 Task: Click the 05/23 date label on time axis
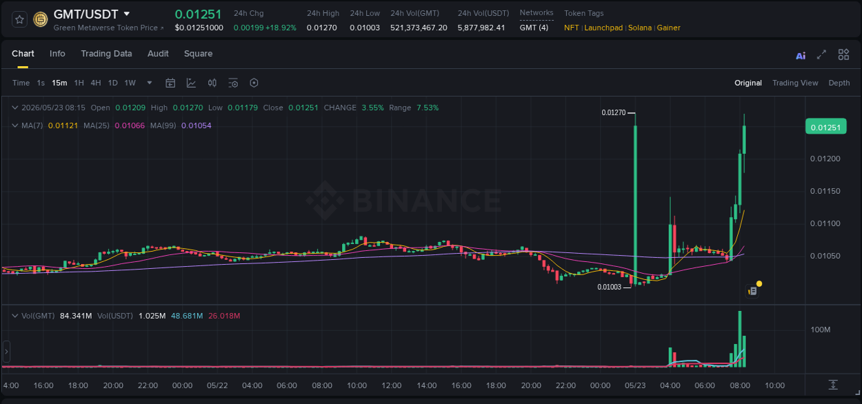click(x=635, y=385)
